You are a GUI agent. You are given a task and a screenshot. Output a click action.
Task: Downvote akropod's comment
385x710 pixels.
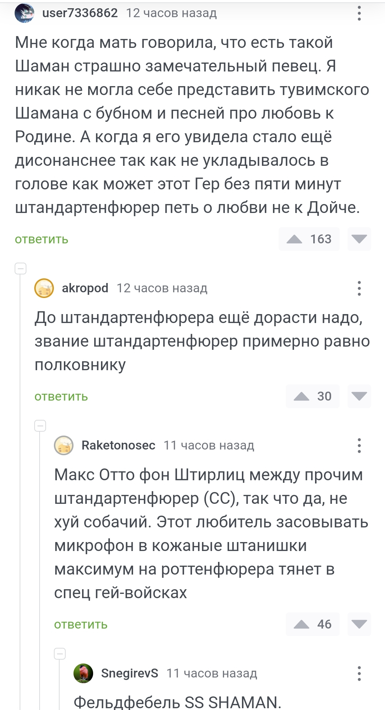[359, 396]
